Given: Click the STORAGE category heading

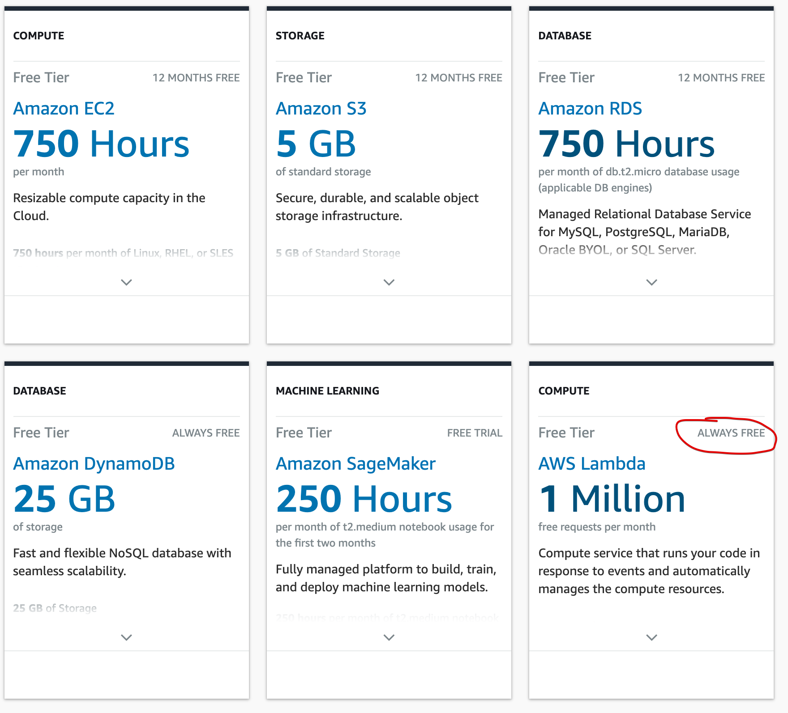Looking at the screenshot, I should point(300,36).
